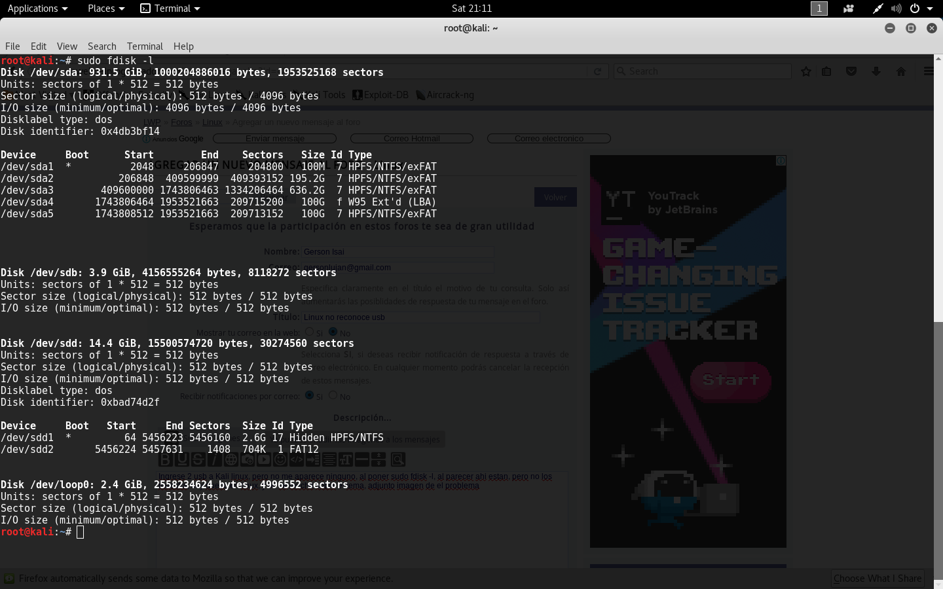Open the terminal Edit menu
Image resolution: width=943 pixels, height=589 pixels.
pyautogui.click(x=39, y=46)
